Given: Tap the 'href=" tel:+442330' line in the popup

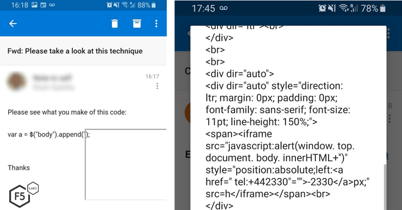Looking at the screenshot, I should coord(287,182).
